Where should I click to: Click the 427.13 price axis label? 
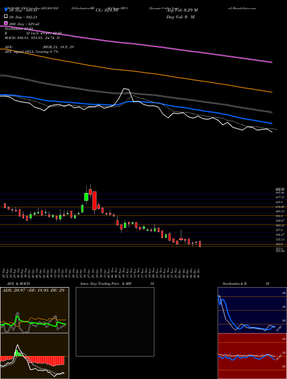(281, 197)
